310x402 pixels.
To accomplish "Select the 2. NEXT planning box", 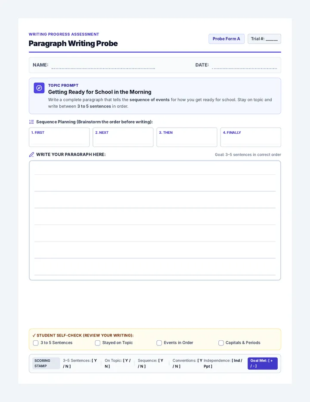I will point(123,137).
